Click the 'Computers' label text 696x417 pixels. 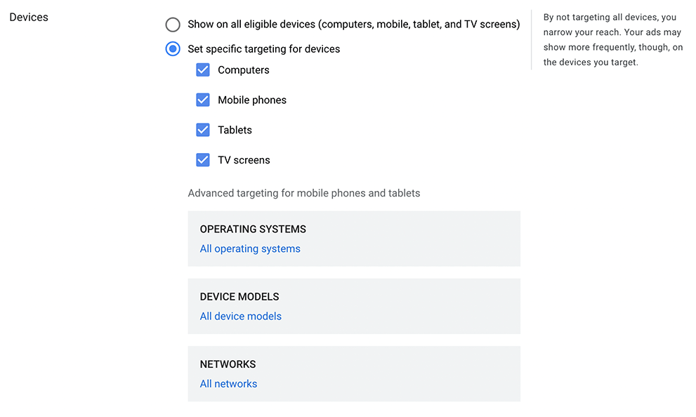click(243, 70)
